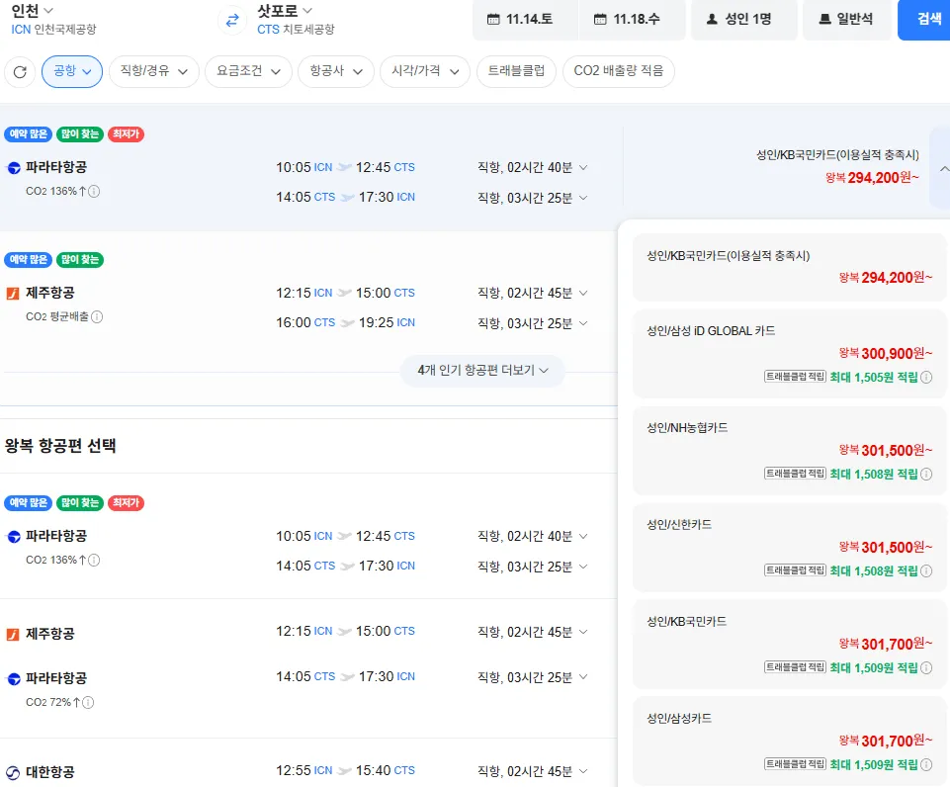Click the 대한항공 airline name
This screenshot has height=787, width=950.
[50, 772]
